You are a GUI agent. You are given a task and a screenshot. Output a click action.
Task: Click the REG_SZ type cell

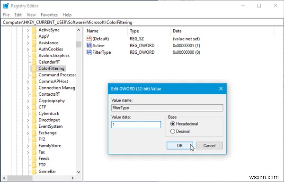137,39
